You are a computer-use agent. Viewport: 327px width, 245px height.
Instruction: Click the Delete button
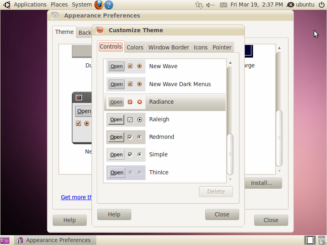pyautogui.click(x=216, y=192)
